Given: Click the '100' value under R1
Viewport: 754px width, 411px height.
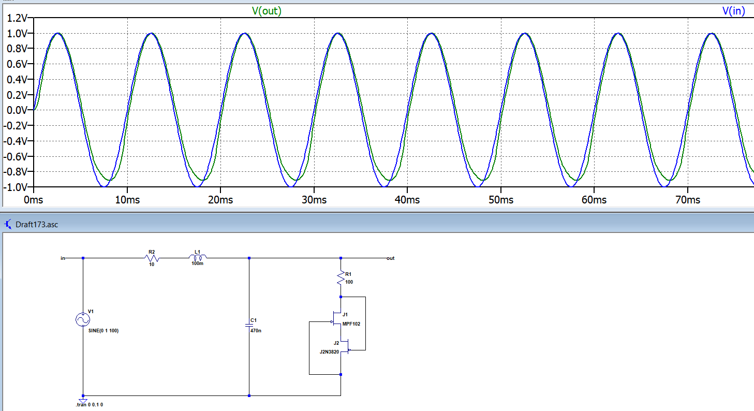Looking at the screenshot, I should click(x=349, y=282).
